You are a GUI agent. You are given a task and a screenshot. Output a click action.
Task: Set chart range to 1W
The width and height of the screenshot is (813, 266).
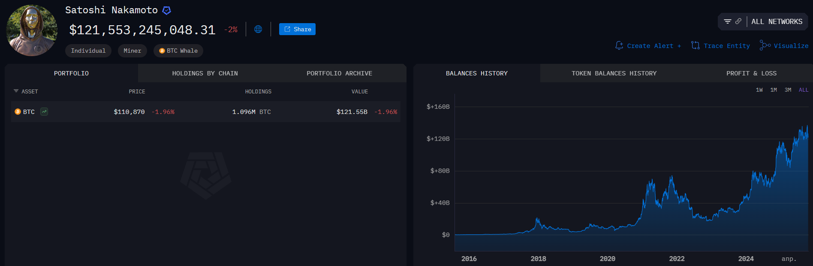tap(759, 90)
